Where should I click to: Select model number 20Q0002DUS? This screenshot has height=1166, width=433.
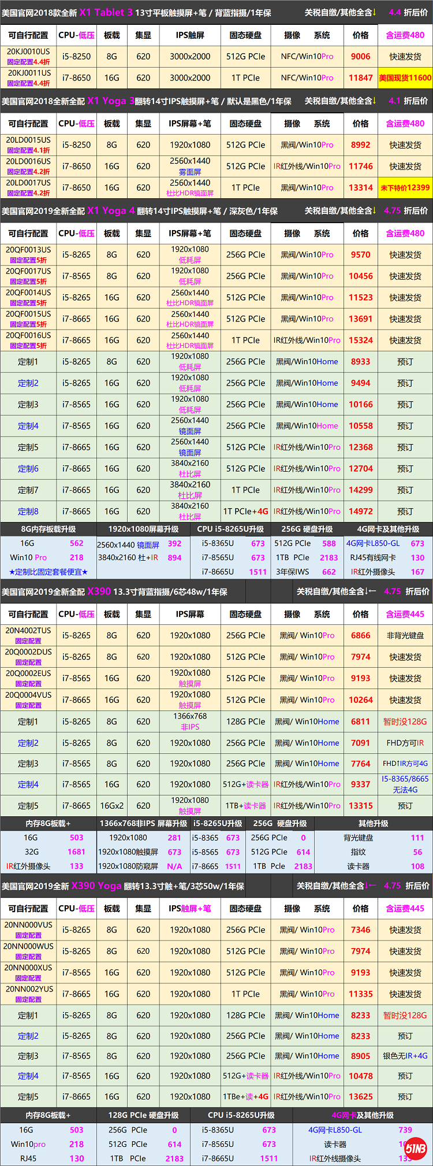28,652
